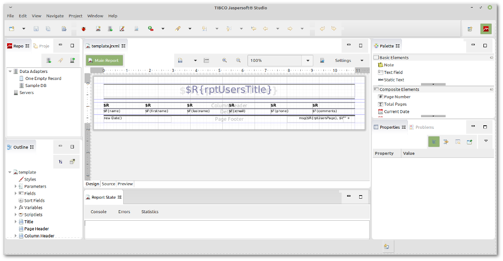The width and height of the screenshot is (503, 261).
Task: Toggle the Jaspersoft report perspective button
Action: [x=486, y=29]
